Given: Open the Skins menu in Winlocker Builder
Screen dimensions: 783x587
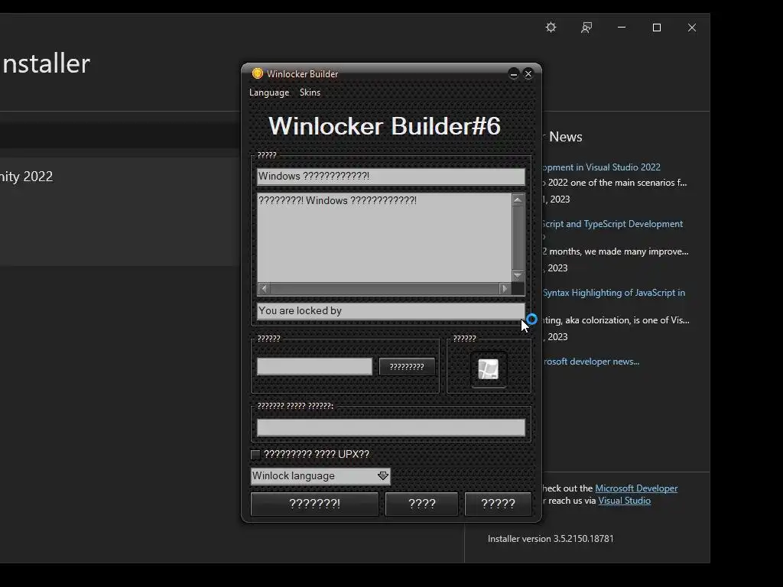Looking at the screenshot, I should [310, 92].
